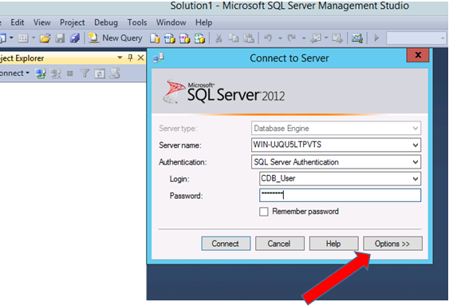Viewport: 453px width, 306px height.
Task: Click the Open File folder icon
Action: tap(45, 38)
